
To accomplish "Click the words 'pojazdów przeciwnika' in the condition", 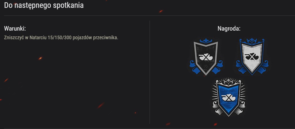I will click(95, 38).
